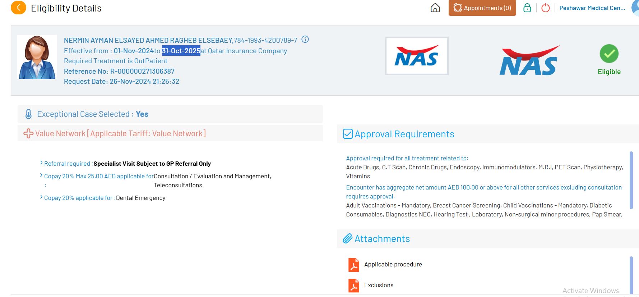Click the Encounter aggregate net amount note
639x297 pixels.
[x=484, y=192]
